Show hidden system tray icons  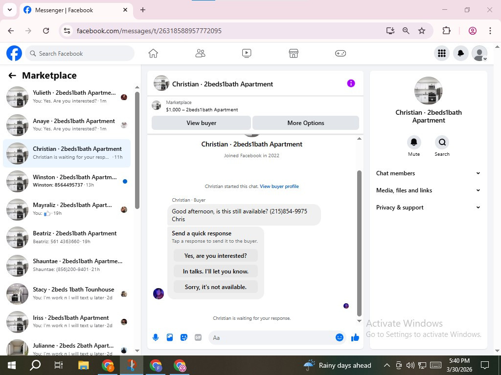click(x=387, y=365)
